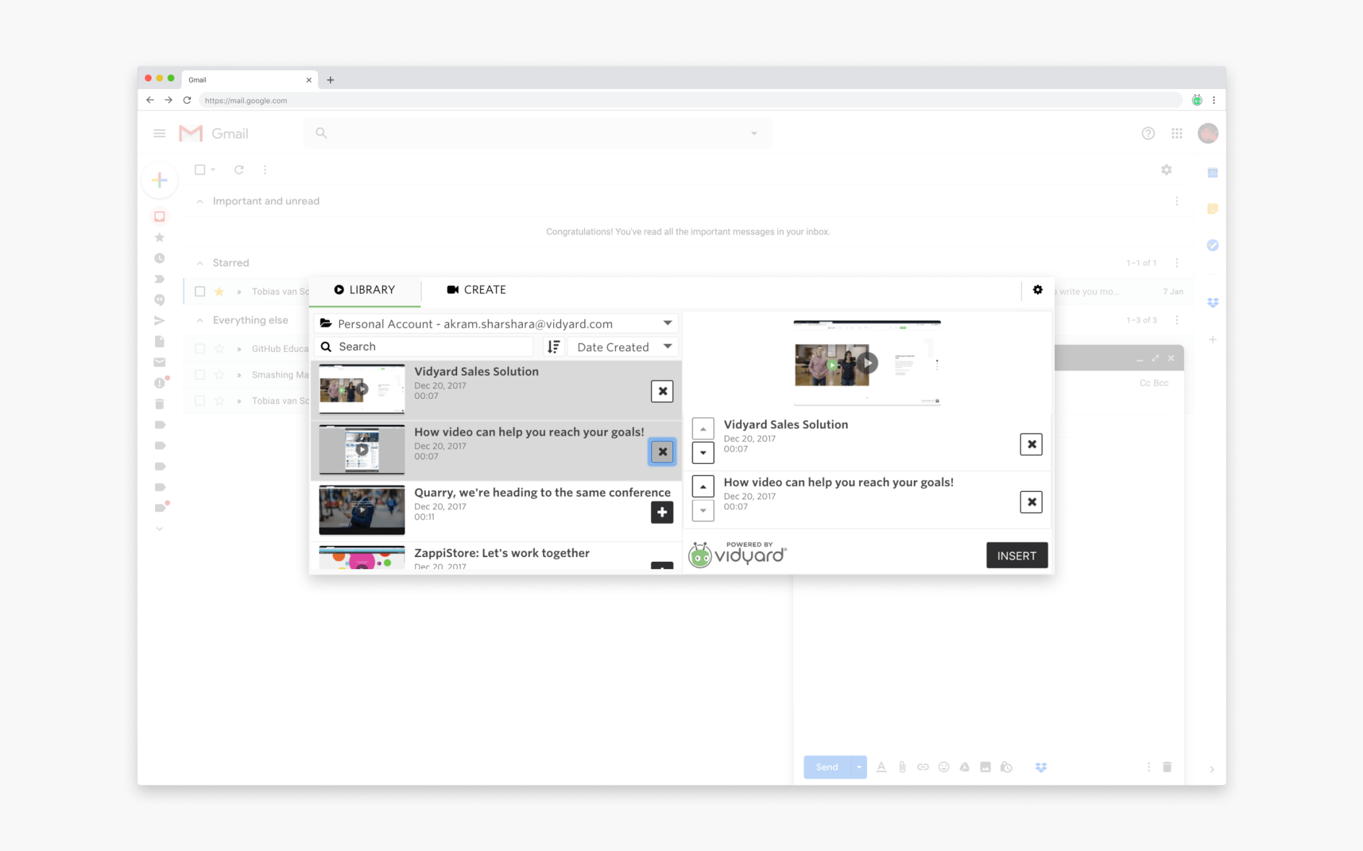Open the Personal Account folder dropdown
The width and height of the screenshot is (1363, 851).
pyautogui.click(x=496, y=324)
